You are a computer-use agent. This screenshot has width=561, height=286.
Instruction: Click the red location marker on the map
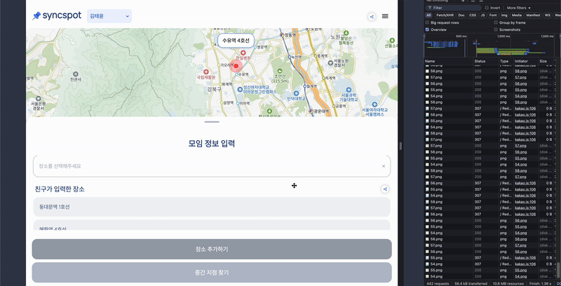coord(236,67)
